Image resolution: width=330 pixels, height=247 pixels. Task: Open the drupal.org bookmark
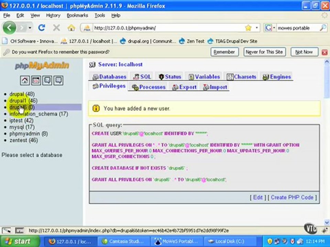click(148, 41)
